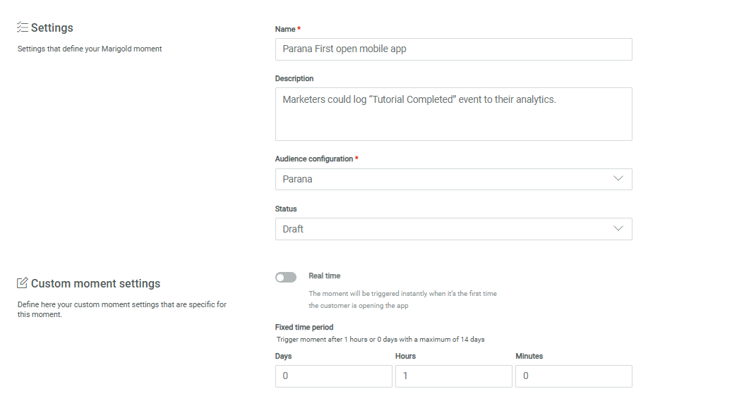
Task: Click the Name field label
Action: tap(285, 29)
